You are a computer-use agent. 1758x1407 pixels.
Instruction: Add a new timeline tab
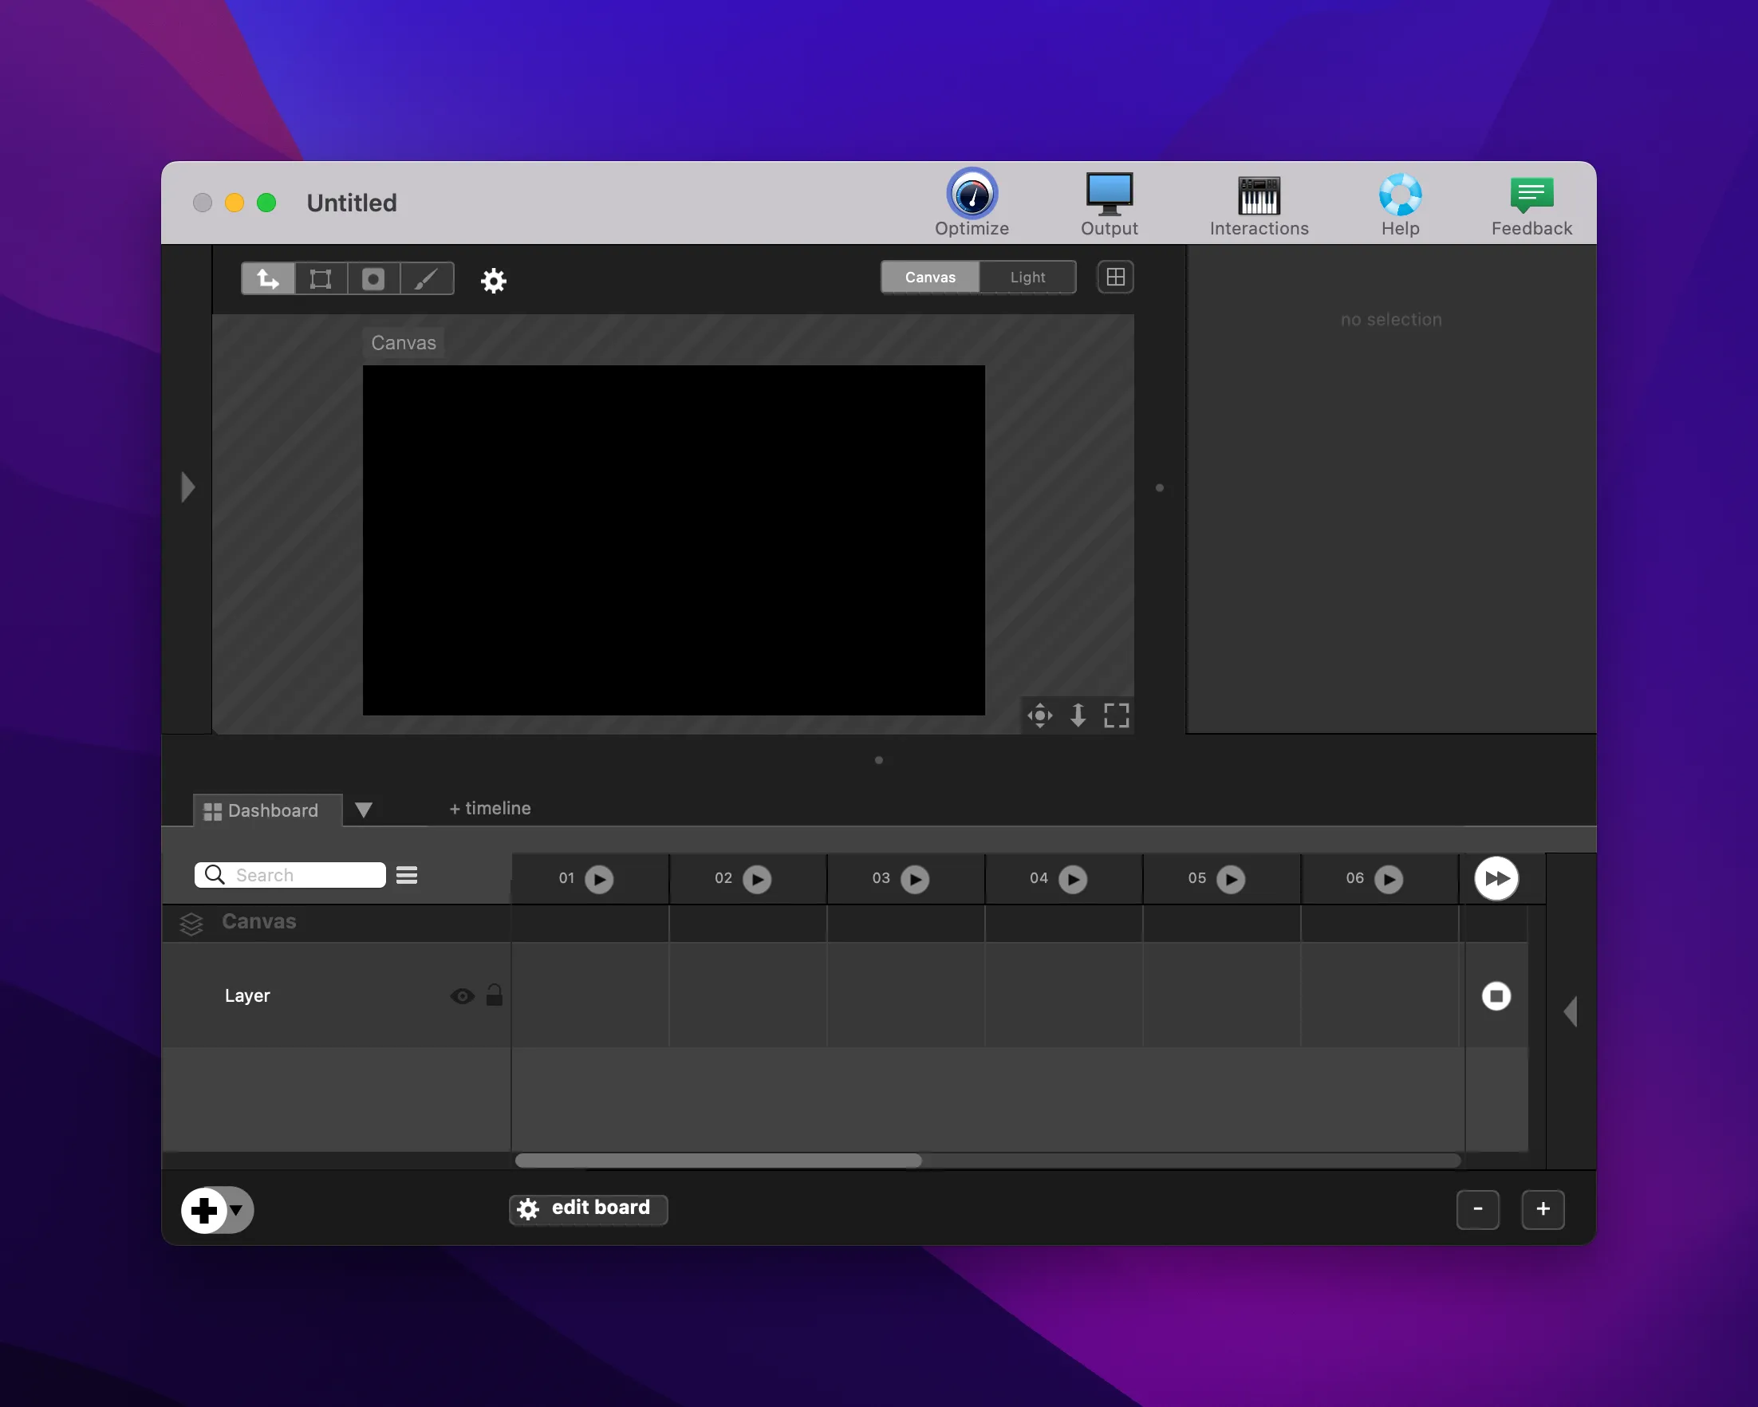point(489,808)
